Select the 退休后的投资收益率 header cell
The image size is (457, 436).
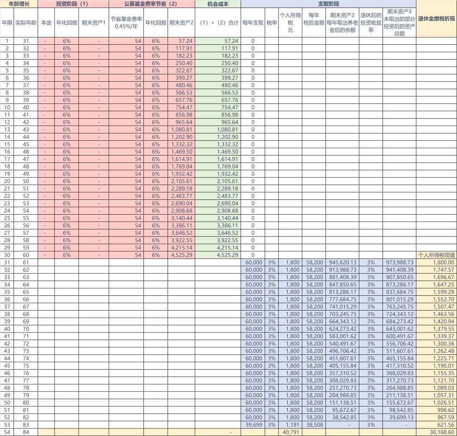[x=371, y=23]
